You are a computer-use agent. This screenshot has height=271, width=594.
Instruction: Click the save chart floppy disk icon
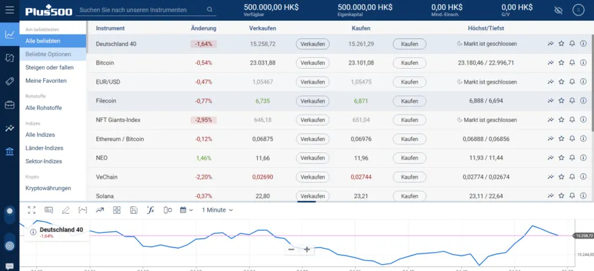click(x=134, y=210)
